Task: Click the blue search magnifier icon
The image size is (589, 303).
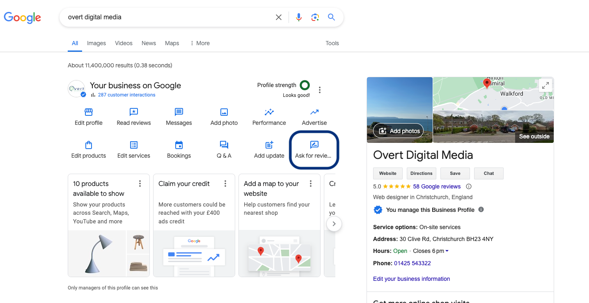Action: tap(331, 17)
